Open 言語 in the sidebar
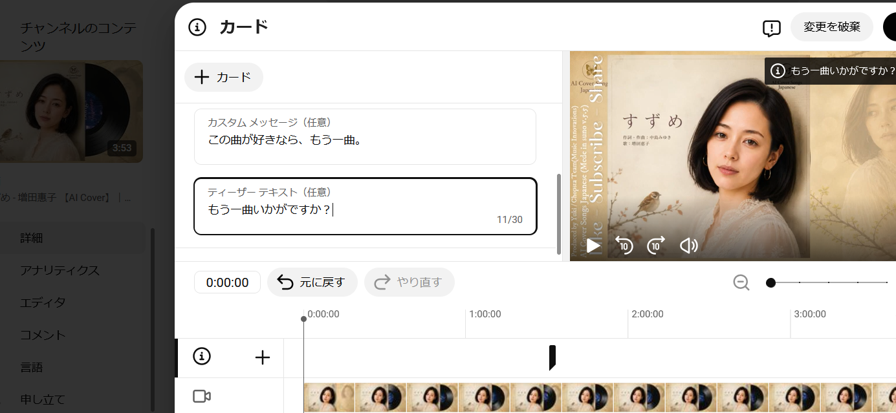The width and height of the screenshot is (896, 413). tap(31, 367)
